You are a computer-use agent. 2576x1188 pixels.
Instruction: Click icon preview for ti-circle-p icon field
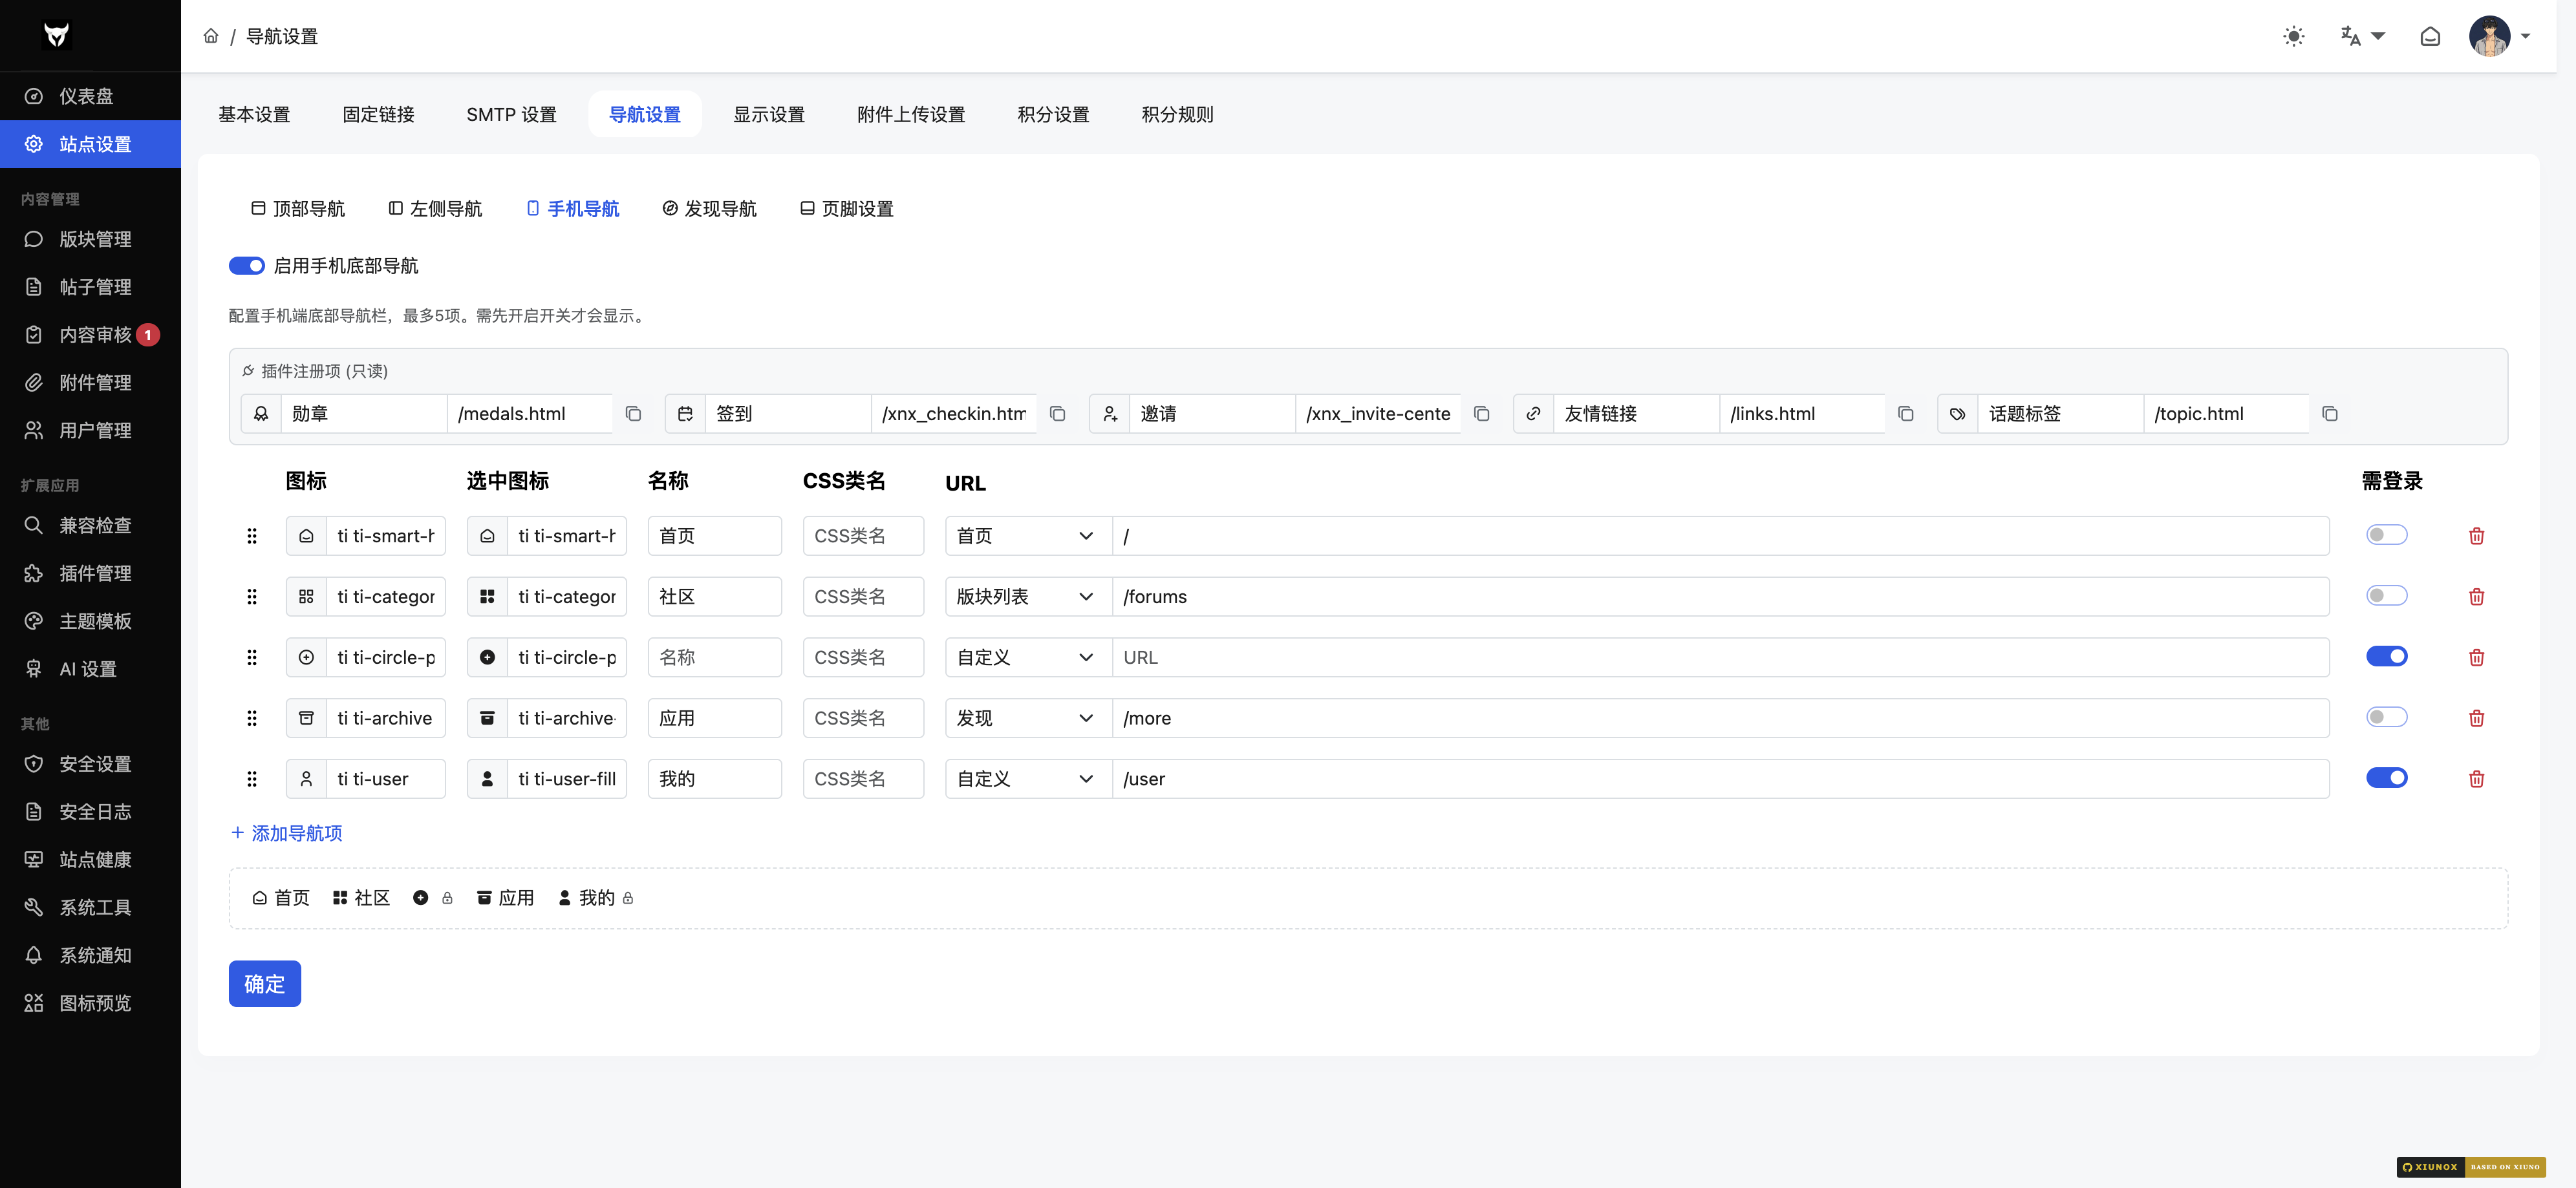point(307,658)
